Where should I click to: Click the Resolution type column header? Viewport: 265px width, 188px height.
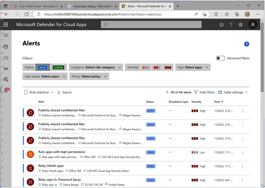(x=179, y=102)
